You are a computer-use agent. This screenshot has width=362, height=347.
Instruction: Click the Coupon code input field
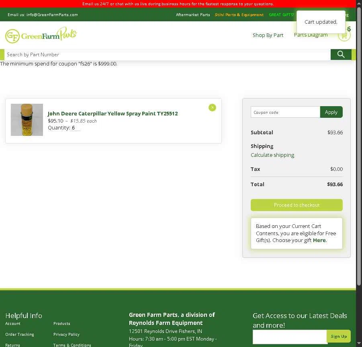click(x=285, y=112)
